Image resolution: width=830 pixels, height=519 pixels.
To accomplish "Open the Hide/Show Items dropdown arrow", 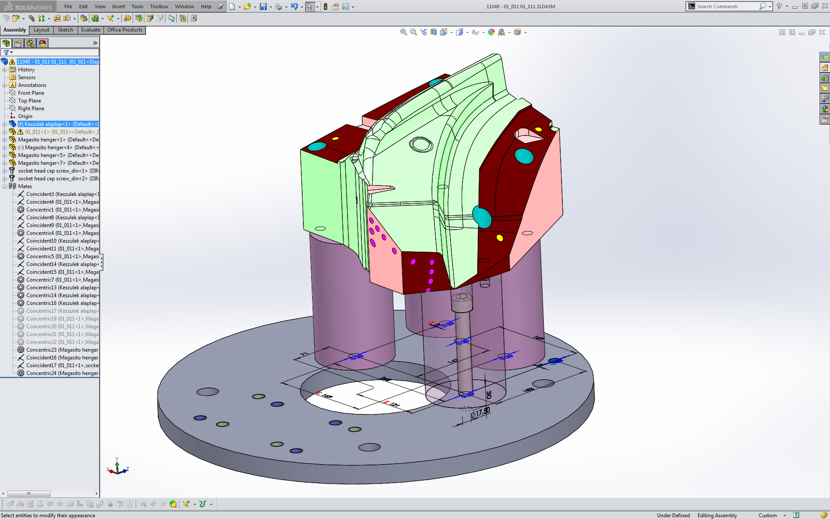I will point(483,32).
